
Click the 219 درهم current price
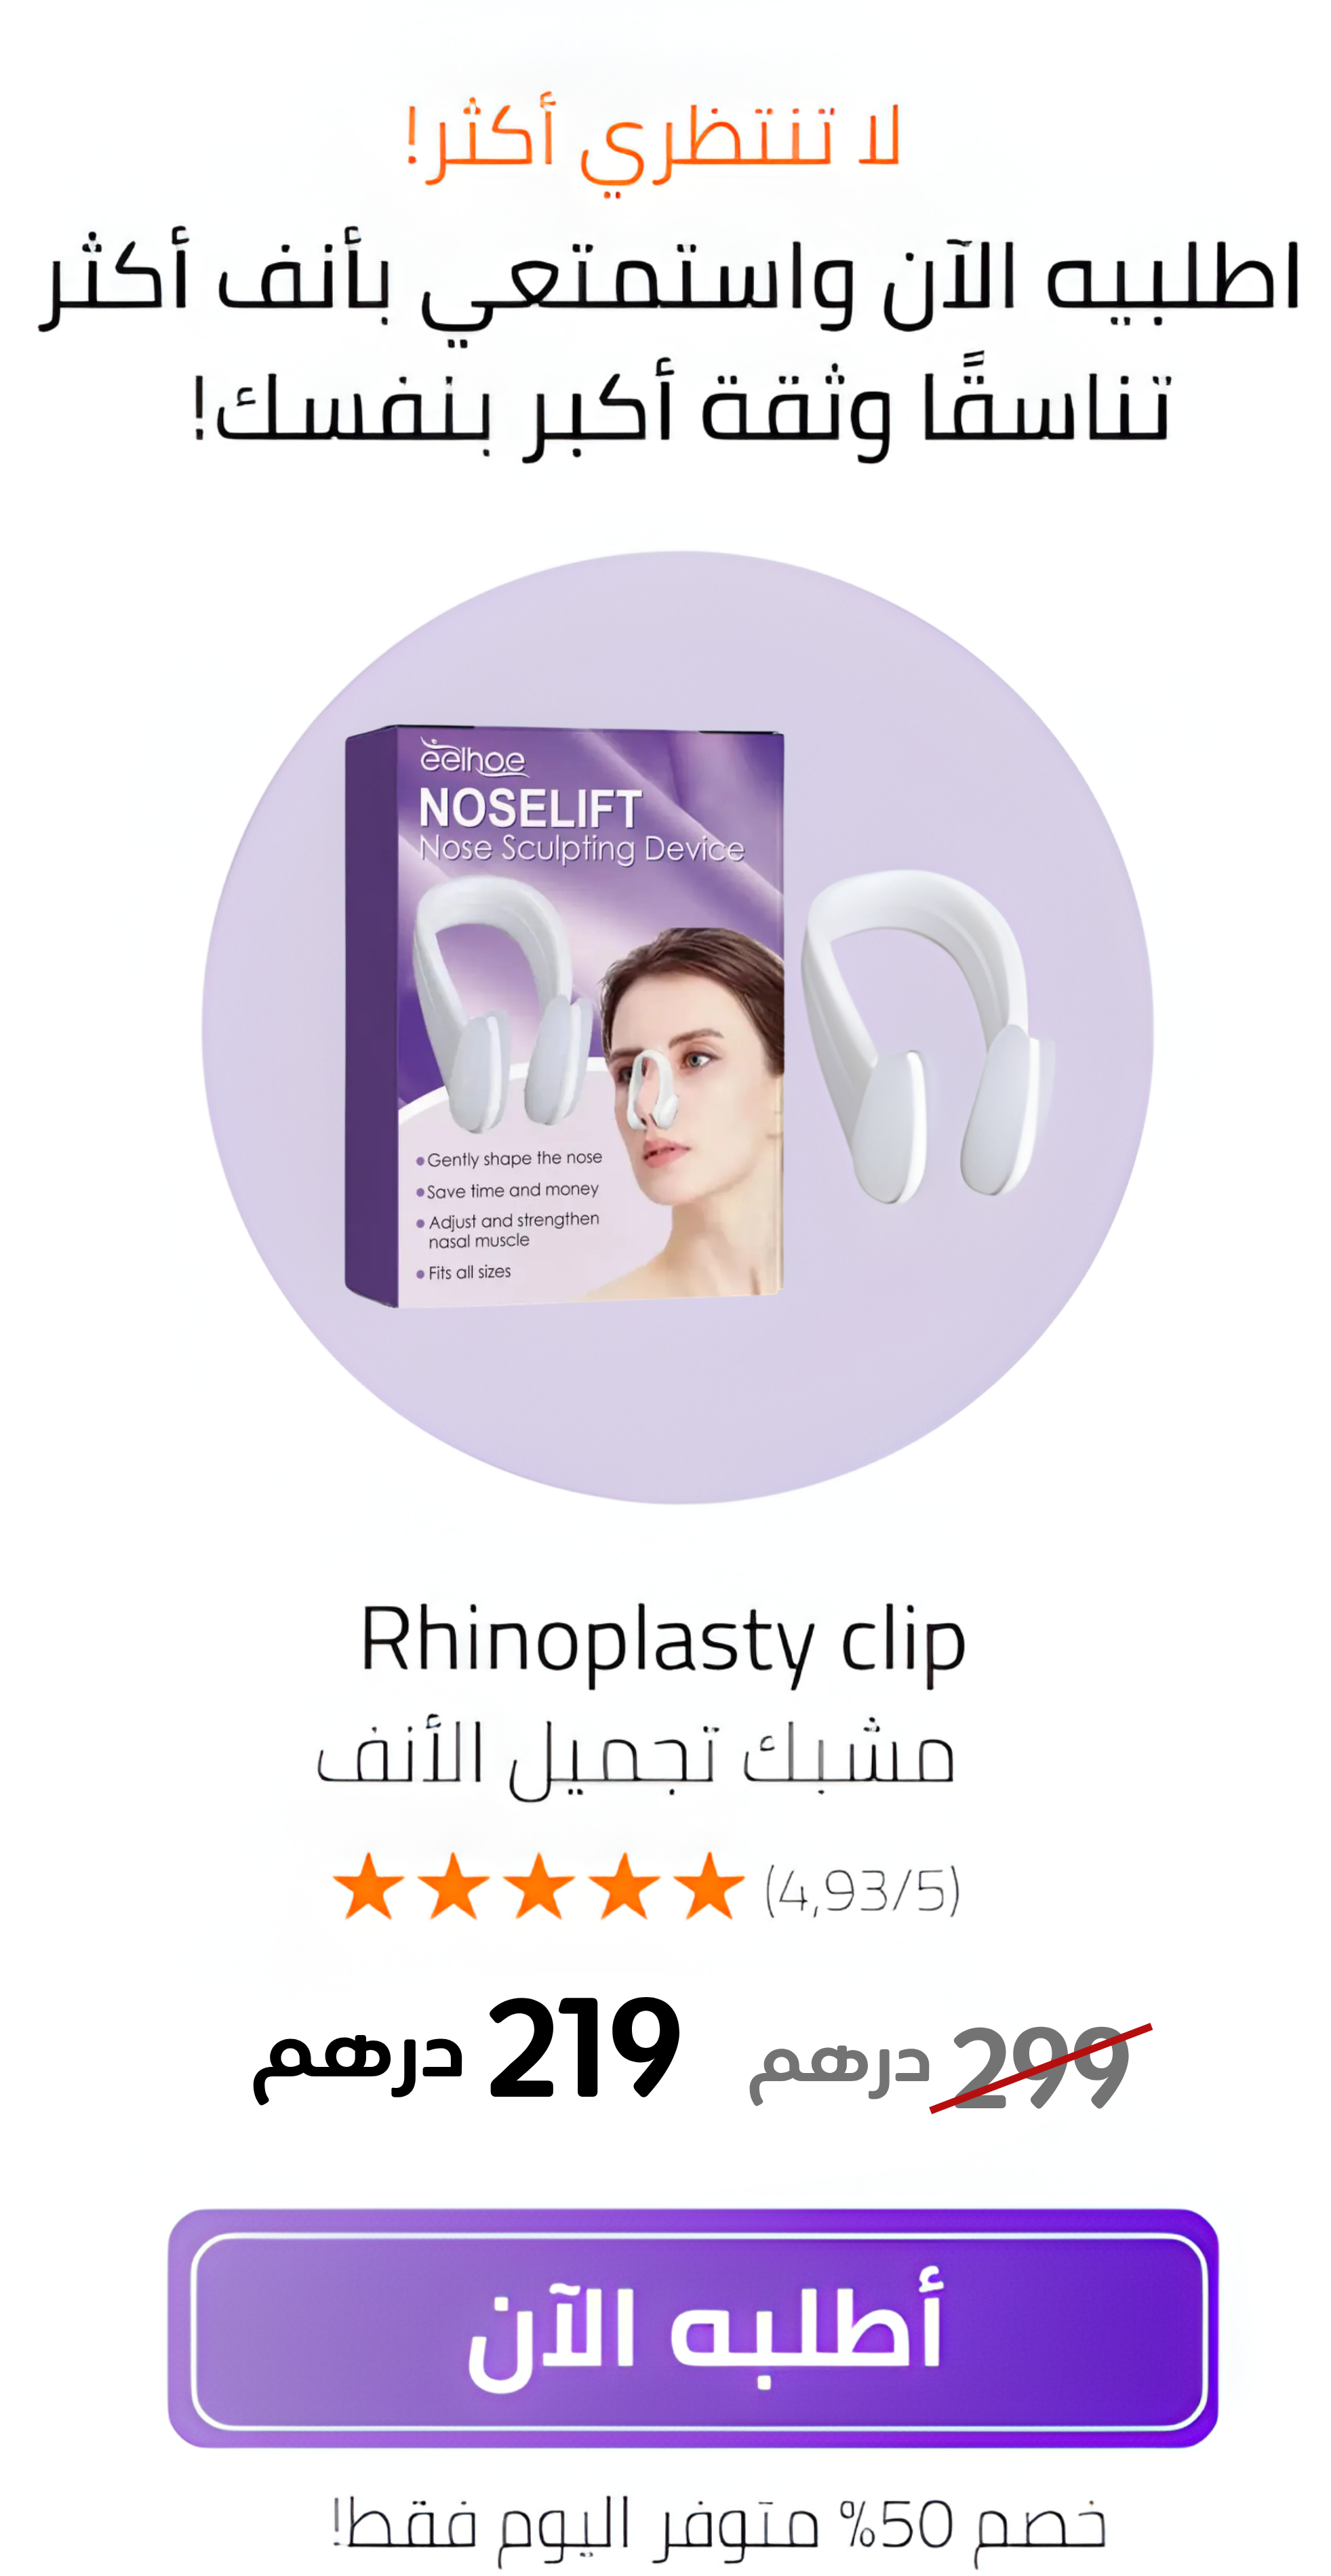point(466,2049)
